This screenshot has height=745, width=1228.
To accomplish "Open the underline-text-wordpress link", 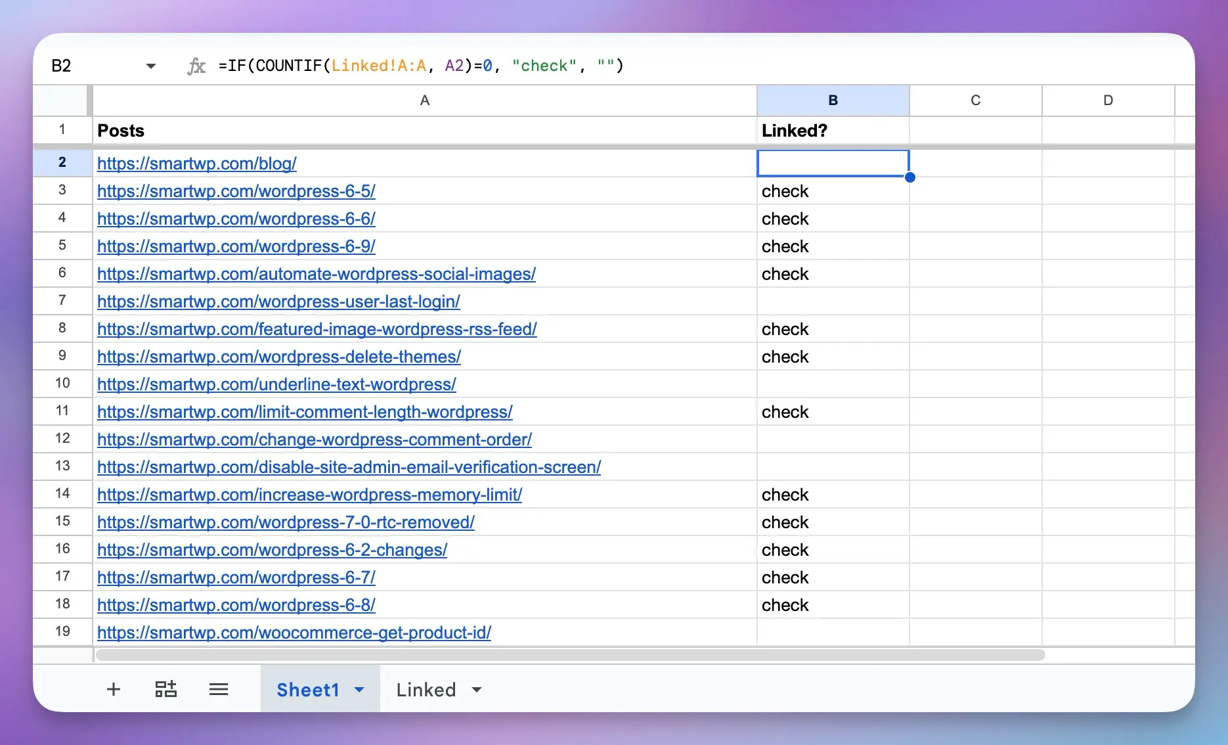I will (276, 384).
